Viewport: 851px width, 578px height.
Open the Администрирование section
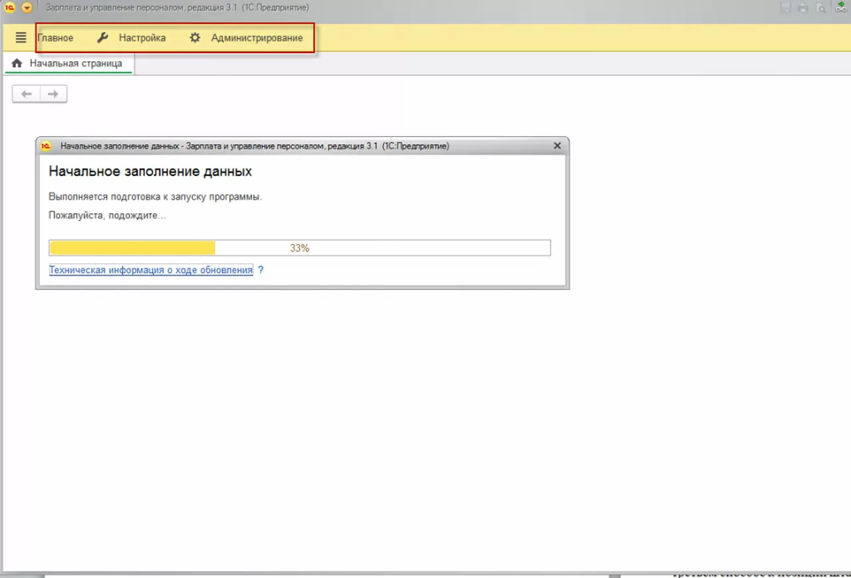pyautogui.click(x=246, y=38)
